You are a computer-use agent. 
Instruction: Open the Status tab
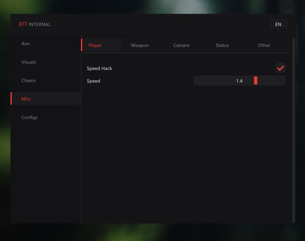pos(222,45)
